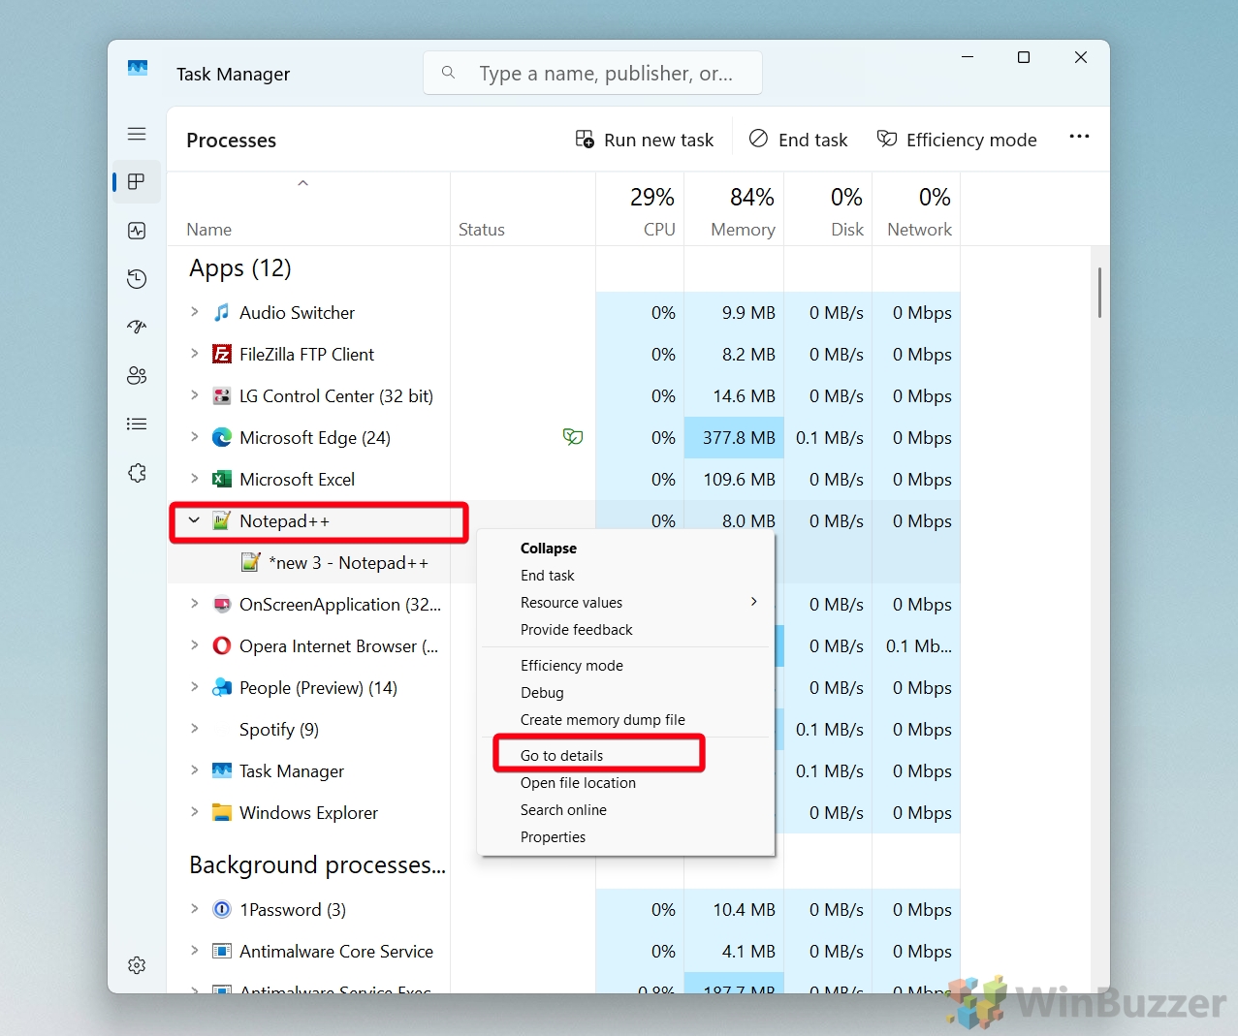Viewport: 1238px width, 1036px height.
Task: Sort by the CPU column header
Action: coord(640,209)
